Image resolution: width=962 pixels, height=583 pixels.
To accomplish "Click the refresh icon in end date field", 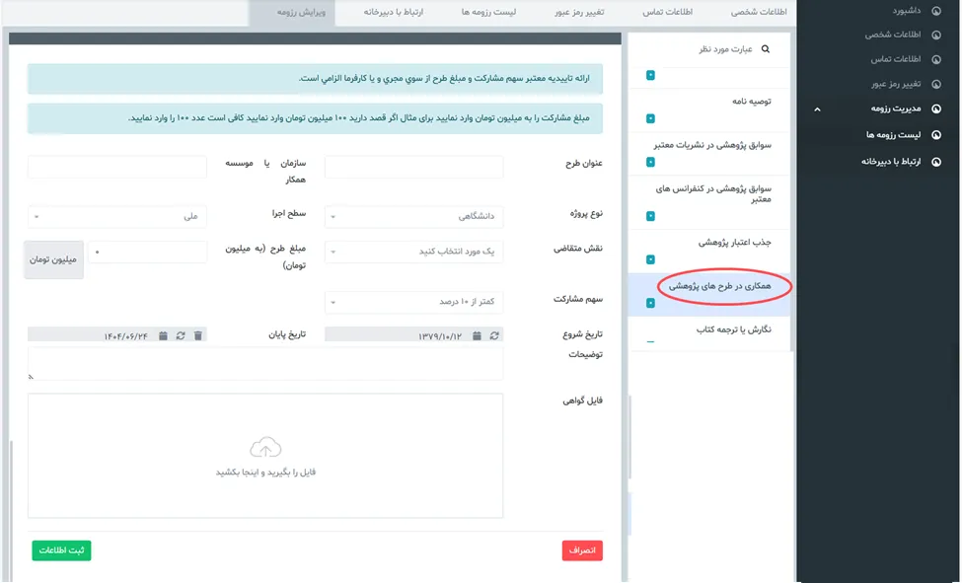I will click(x=181, y=336).
